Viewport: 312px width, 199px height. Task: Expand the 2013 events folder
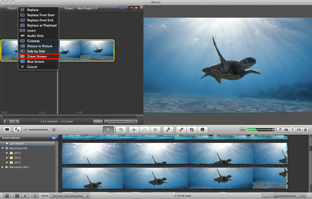(7, 153)
